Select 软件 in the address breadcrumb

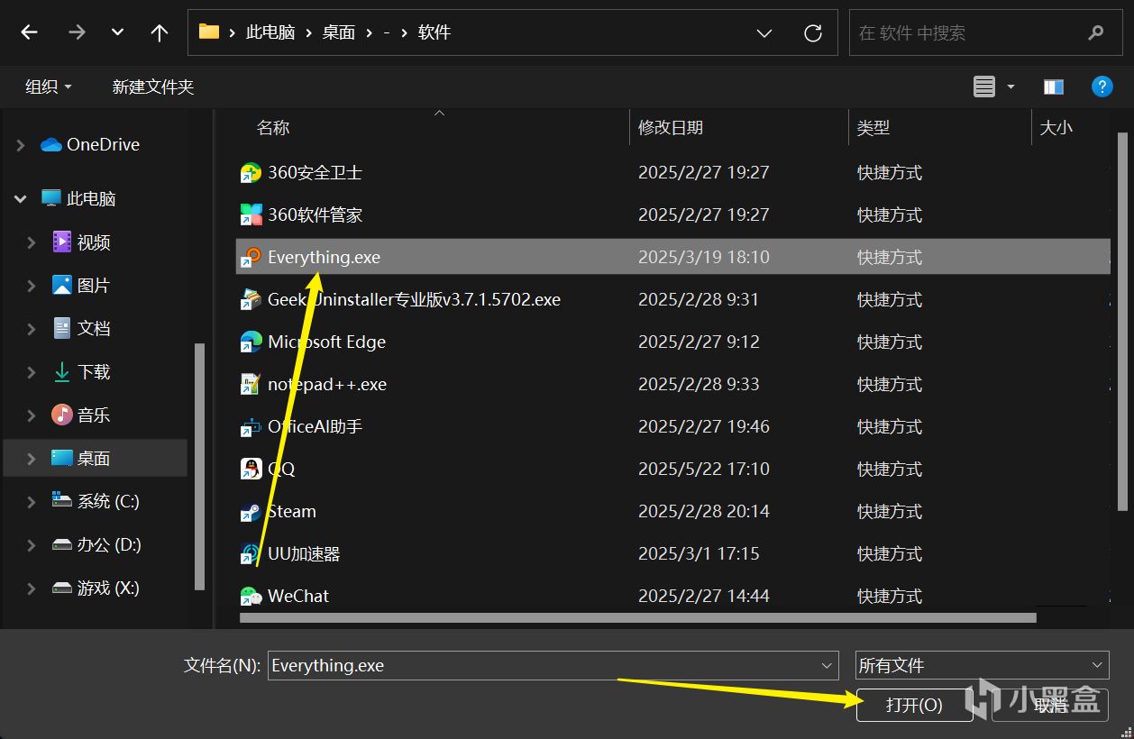point(434,32)
